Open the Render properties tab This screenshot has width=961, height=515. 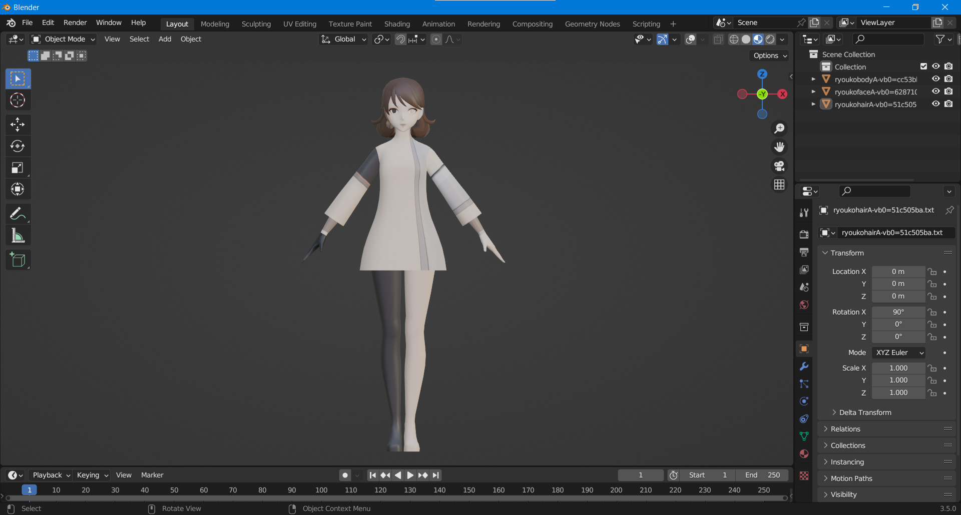coord(804,234)
